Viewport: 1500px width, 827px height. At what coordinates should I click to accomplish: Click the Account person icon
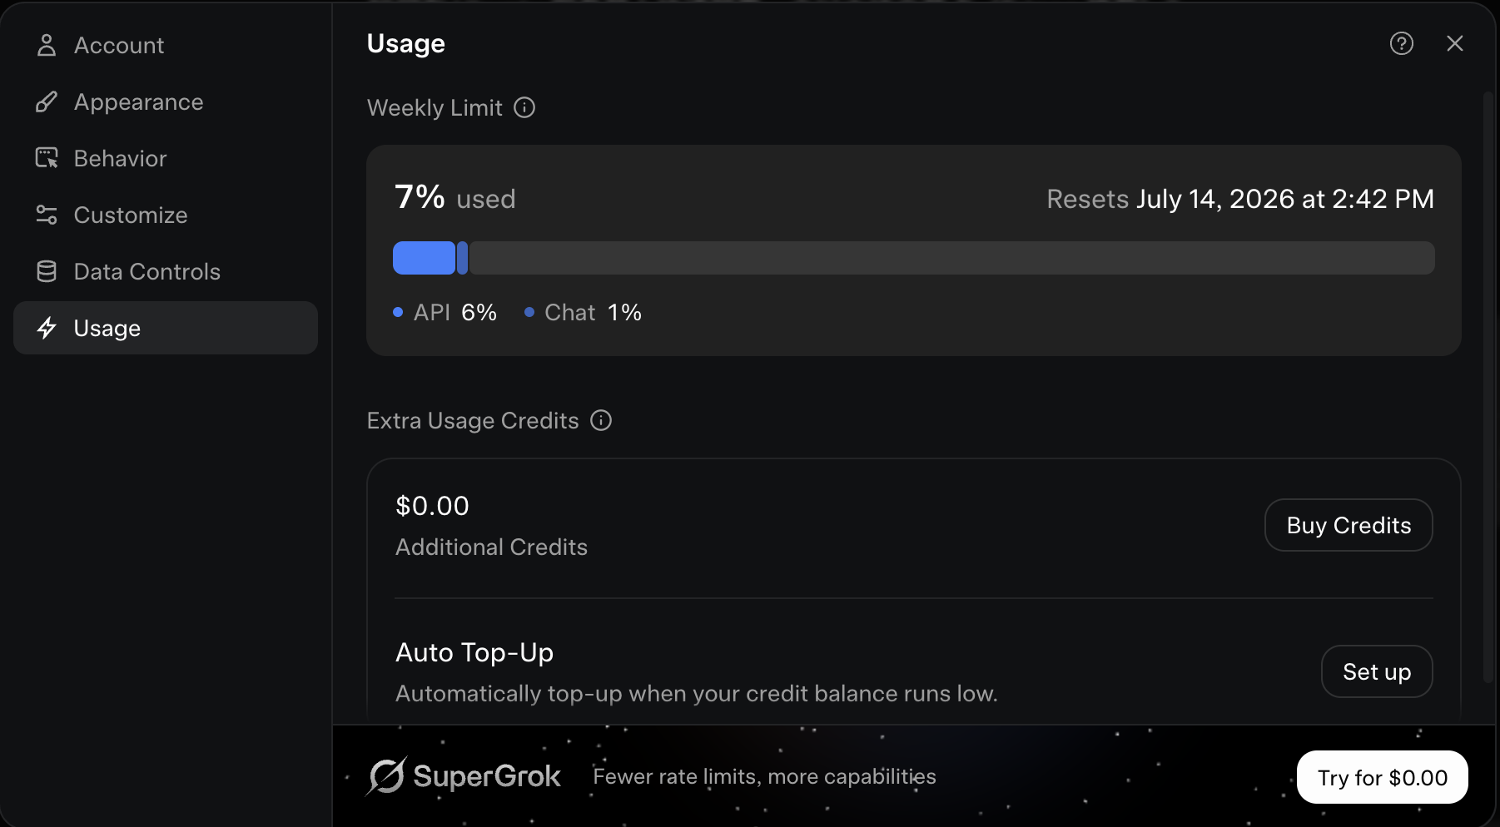coord(47,45)
